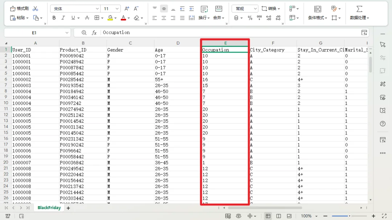The image size is (392, 220).
Task: Toggle italic formatting
Action: tap(63, 18)
